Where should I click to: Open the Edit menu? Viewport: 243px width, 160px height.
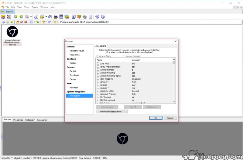click(13, 7)
